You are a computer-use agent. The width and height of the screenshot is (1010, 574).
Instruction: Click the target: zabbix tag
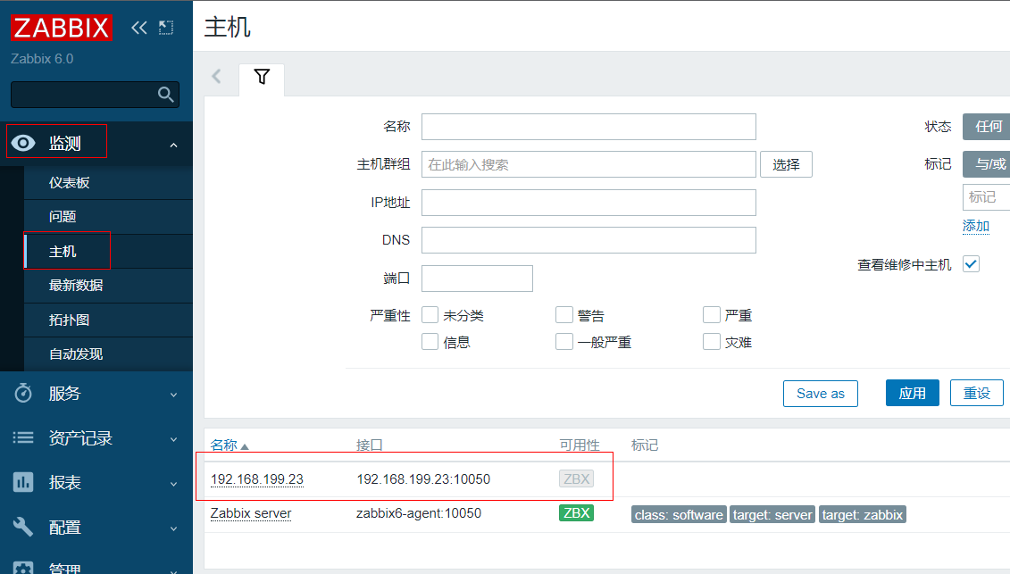863,515
